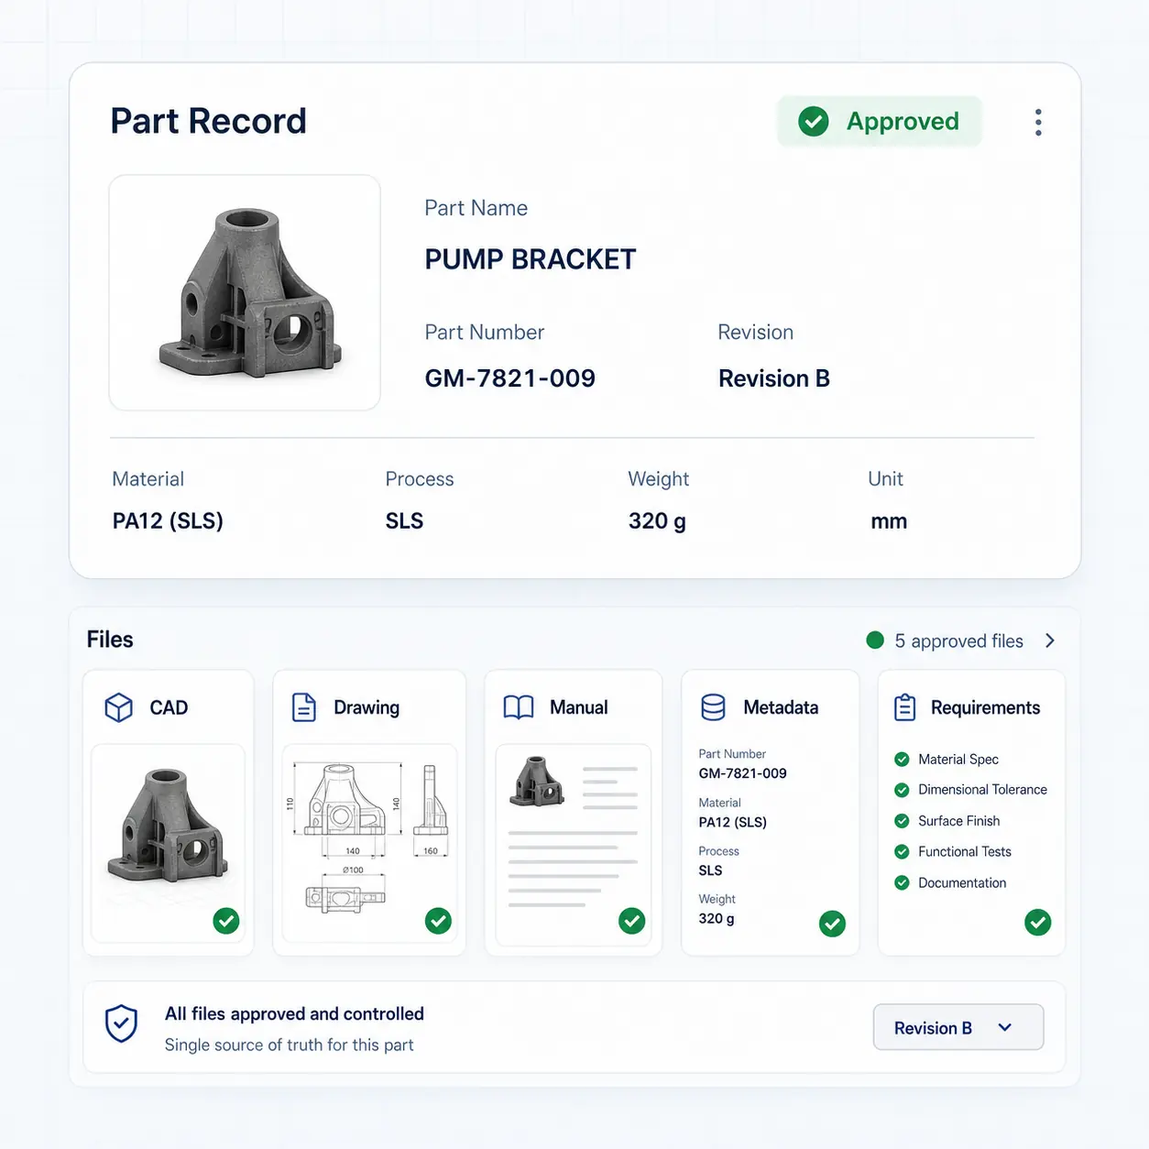
Task: Click All files approved and controlled text
Action: pyautogui.click(x=294, y=1014)
